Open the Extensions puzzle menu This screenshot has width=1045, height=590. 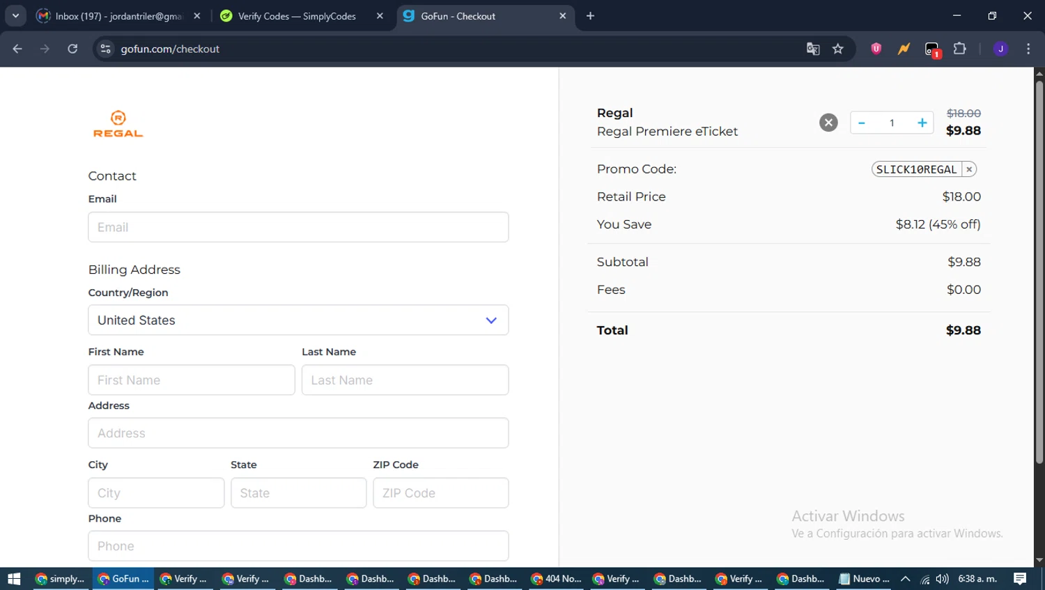pyautogui.click(x=960, y=49)
